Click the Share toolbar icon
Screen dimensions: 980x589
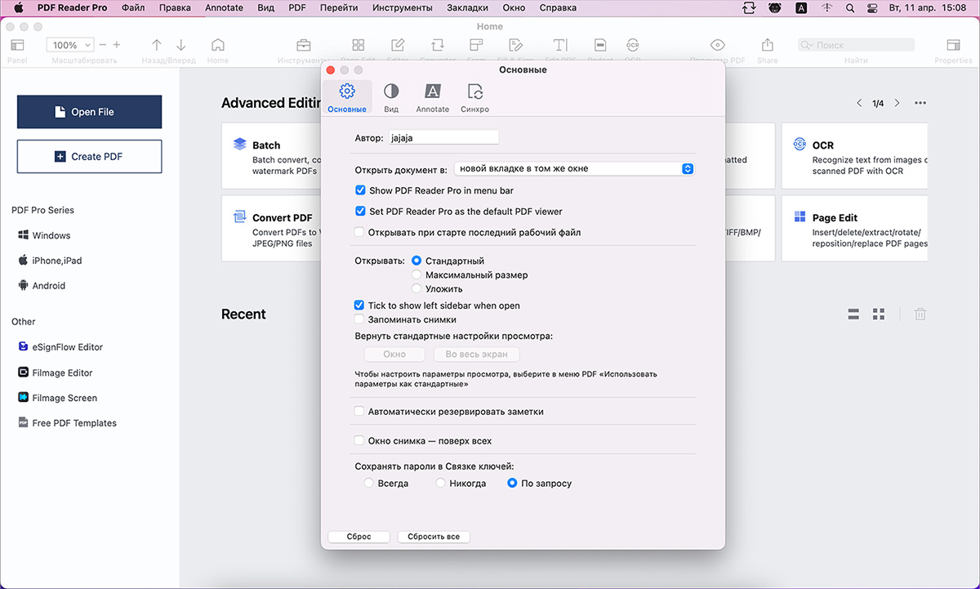767,45
